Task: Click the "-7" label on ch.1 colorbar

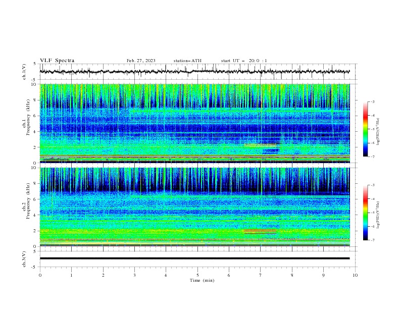Action: pos(372,157)
